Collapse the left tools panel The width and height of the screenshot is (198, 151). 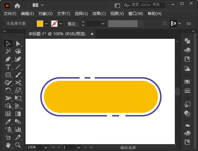click(5, 31)
